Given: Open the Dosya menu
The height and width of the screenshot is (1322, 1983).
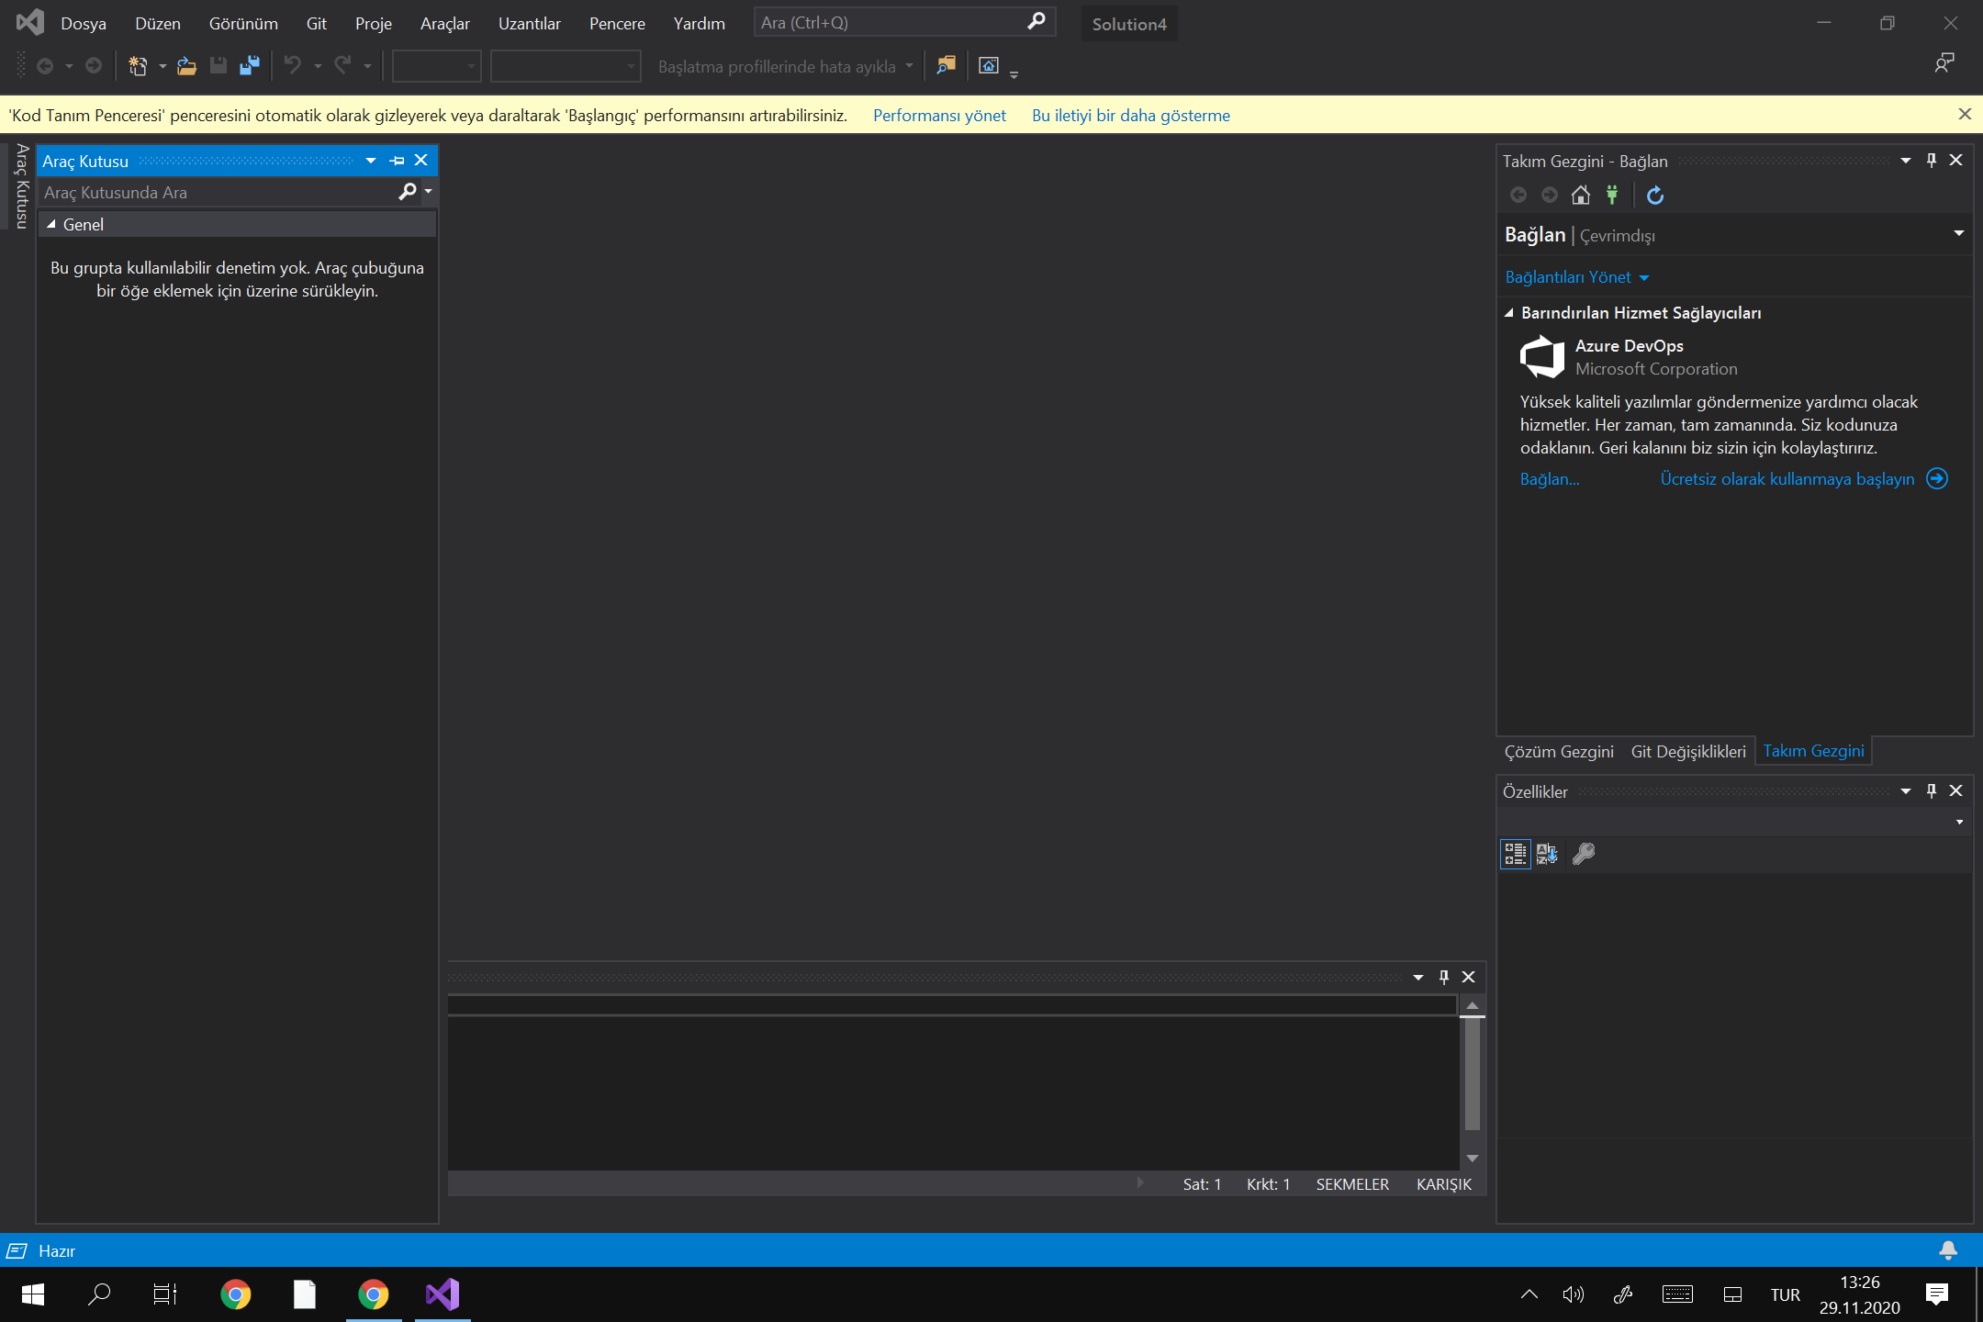Looking at the screenshot, I should click(84, 23).
